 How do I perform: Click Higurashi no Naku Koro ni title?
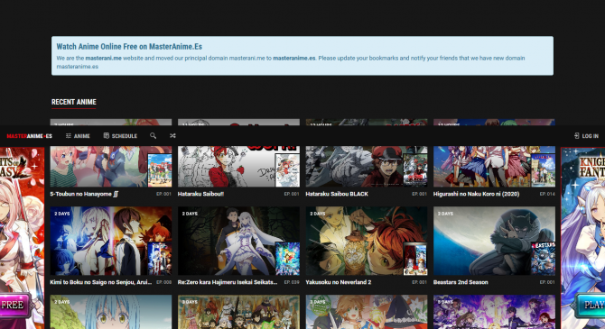[x=476, y=194]
